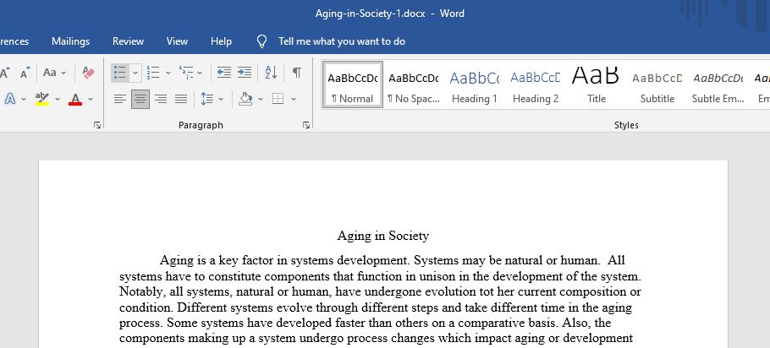Click the word Notably in the document
This screenshot has width=770, height=348.
(140, 292)
